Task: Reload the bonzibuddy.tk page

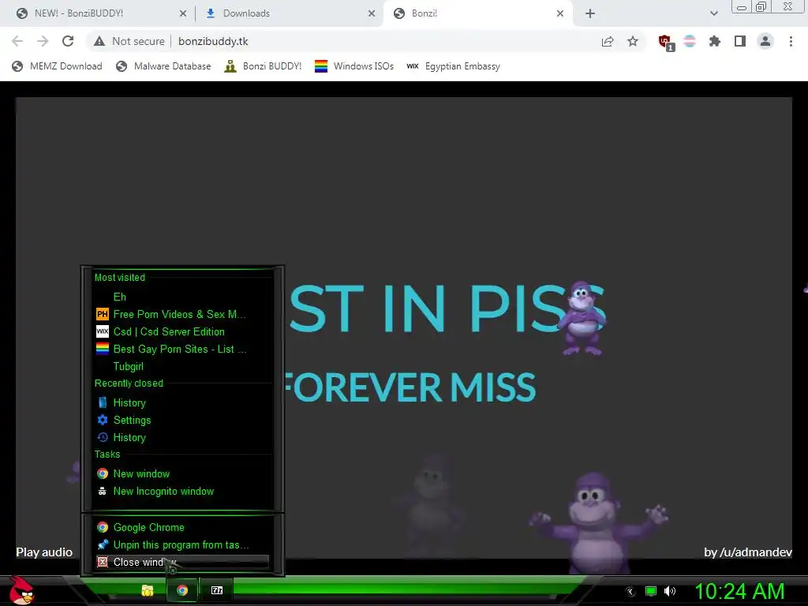Action: [68, 41]
